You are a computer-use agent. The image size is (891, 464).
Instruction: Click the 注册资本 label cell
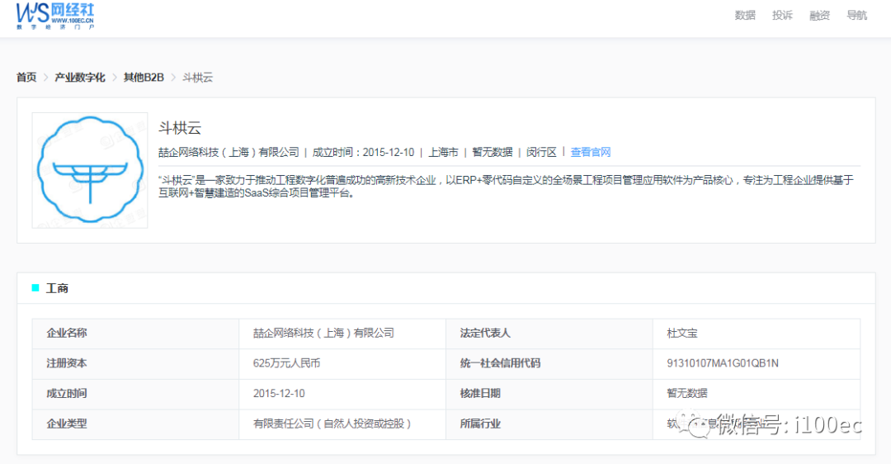coord(136,363)
